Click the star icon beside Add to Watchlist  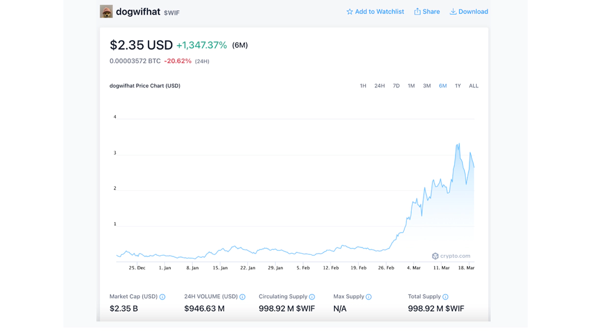(350, 12)
